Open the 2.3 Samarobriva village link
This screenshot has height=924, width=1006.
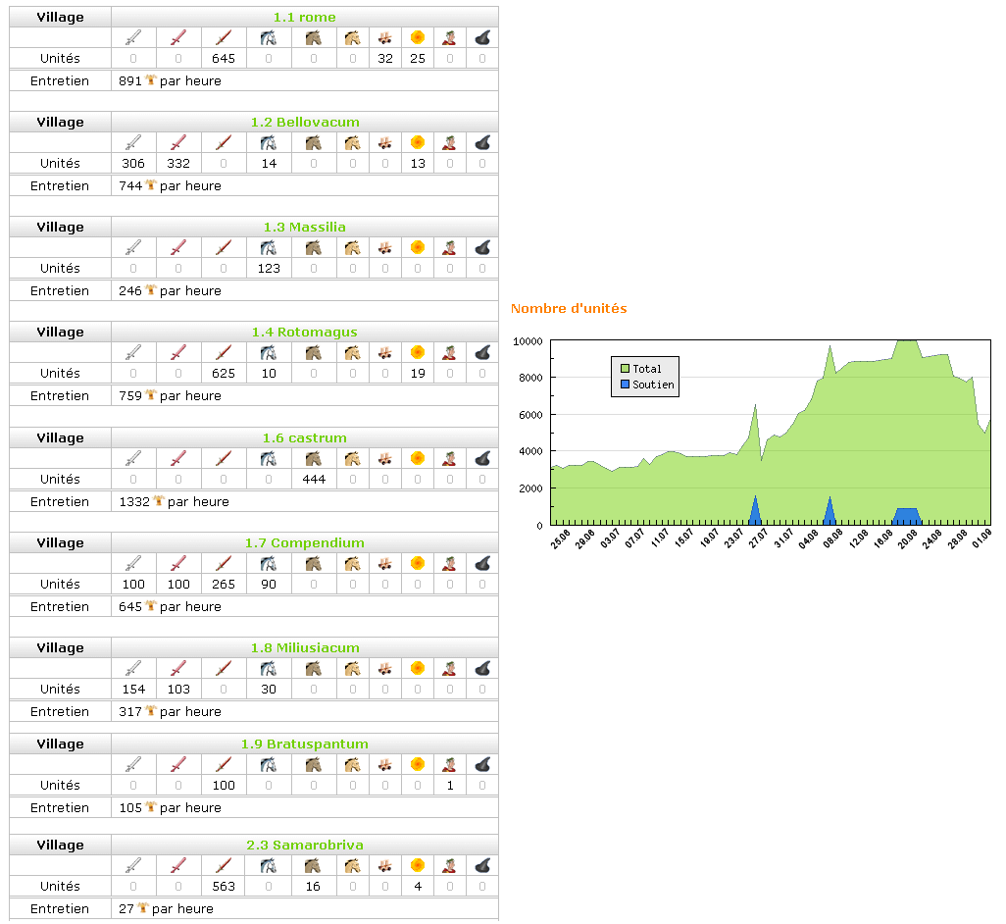[304, 845]
